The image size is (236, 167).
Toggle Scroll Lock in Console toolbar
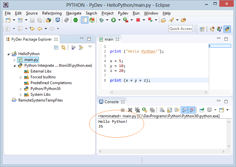coord(170,110)
